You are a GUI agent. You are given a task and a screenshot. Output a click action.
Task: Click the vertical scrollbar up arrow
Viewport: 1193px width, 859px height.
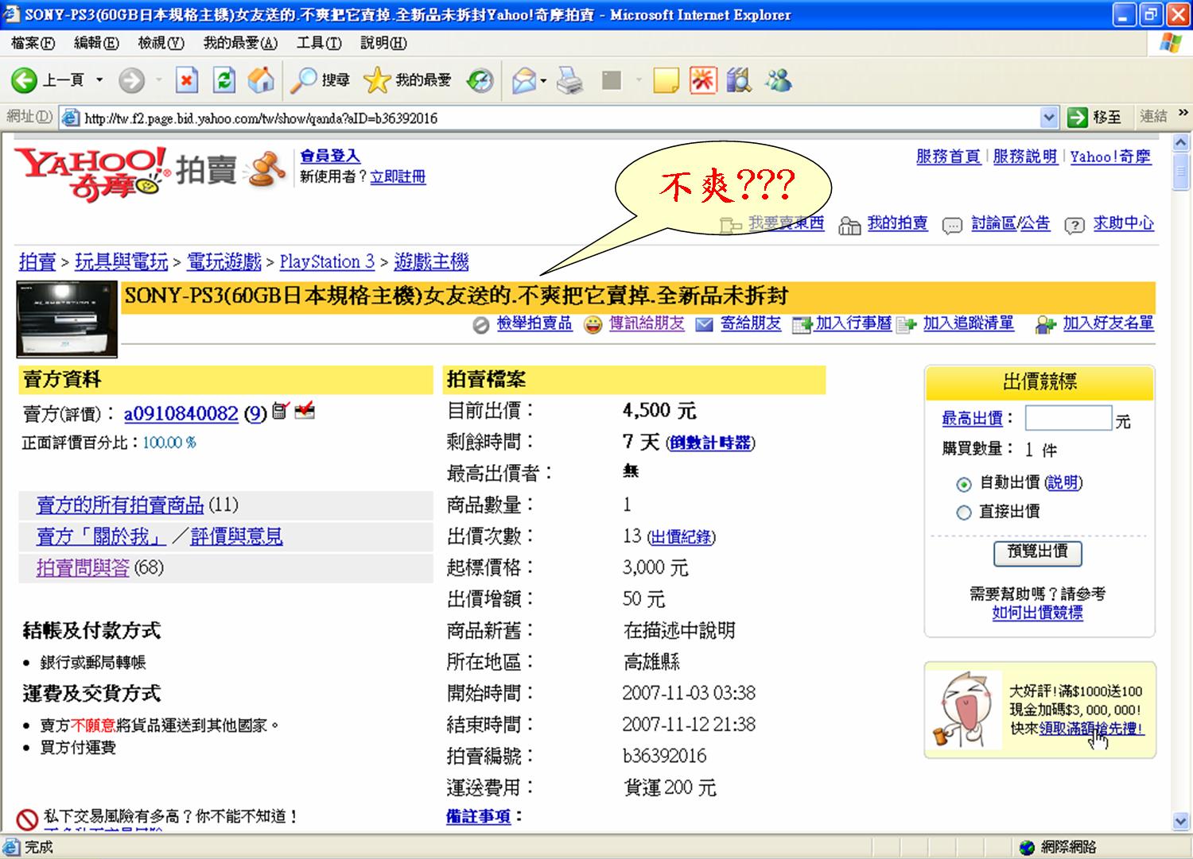1181,143
